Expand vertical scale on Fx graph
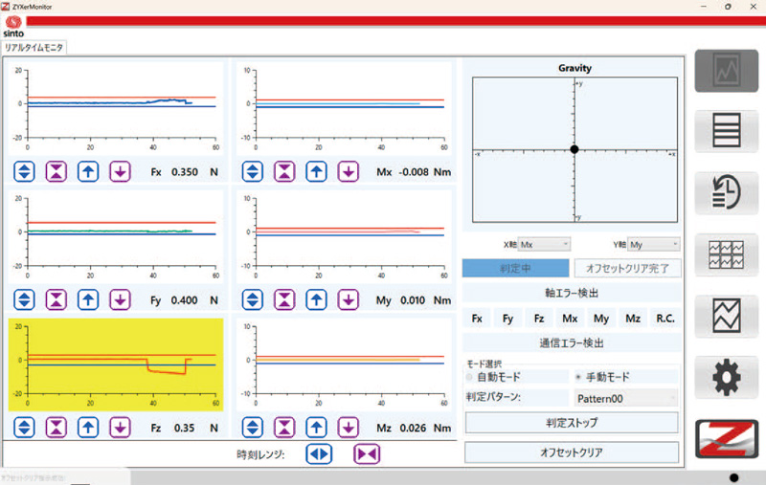 pyautogui.click(x=26, y=172)
